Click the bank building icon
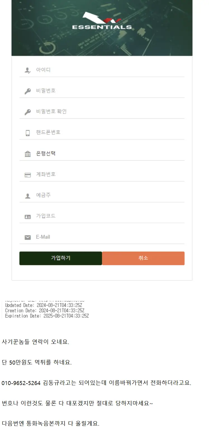The width and height of the screenshot is (209, 431). tap(28, 154)
